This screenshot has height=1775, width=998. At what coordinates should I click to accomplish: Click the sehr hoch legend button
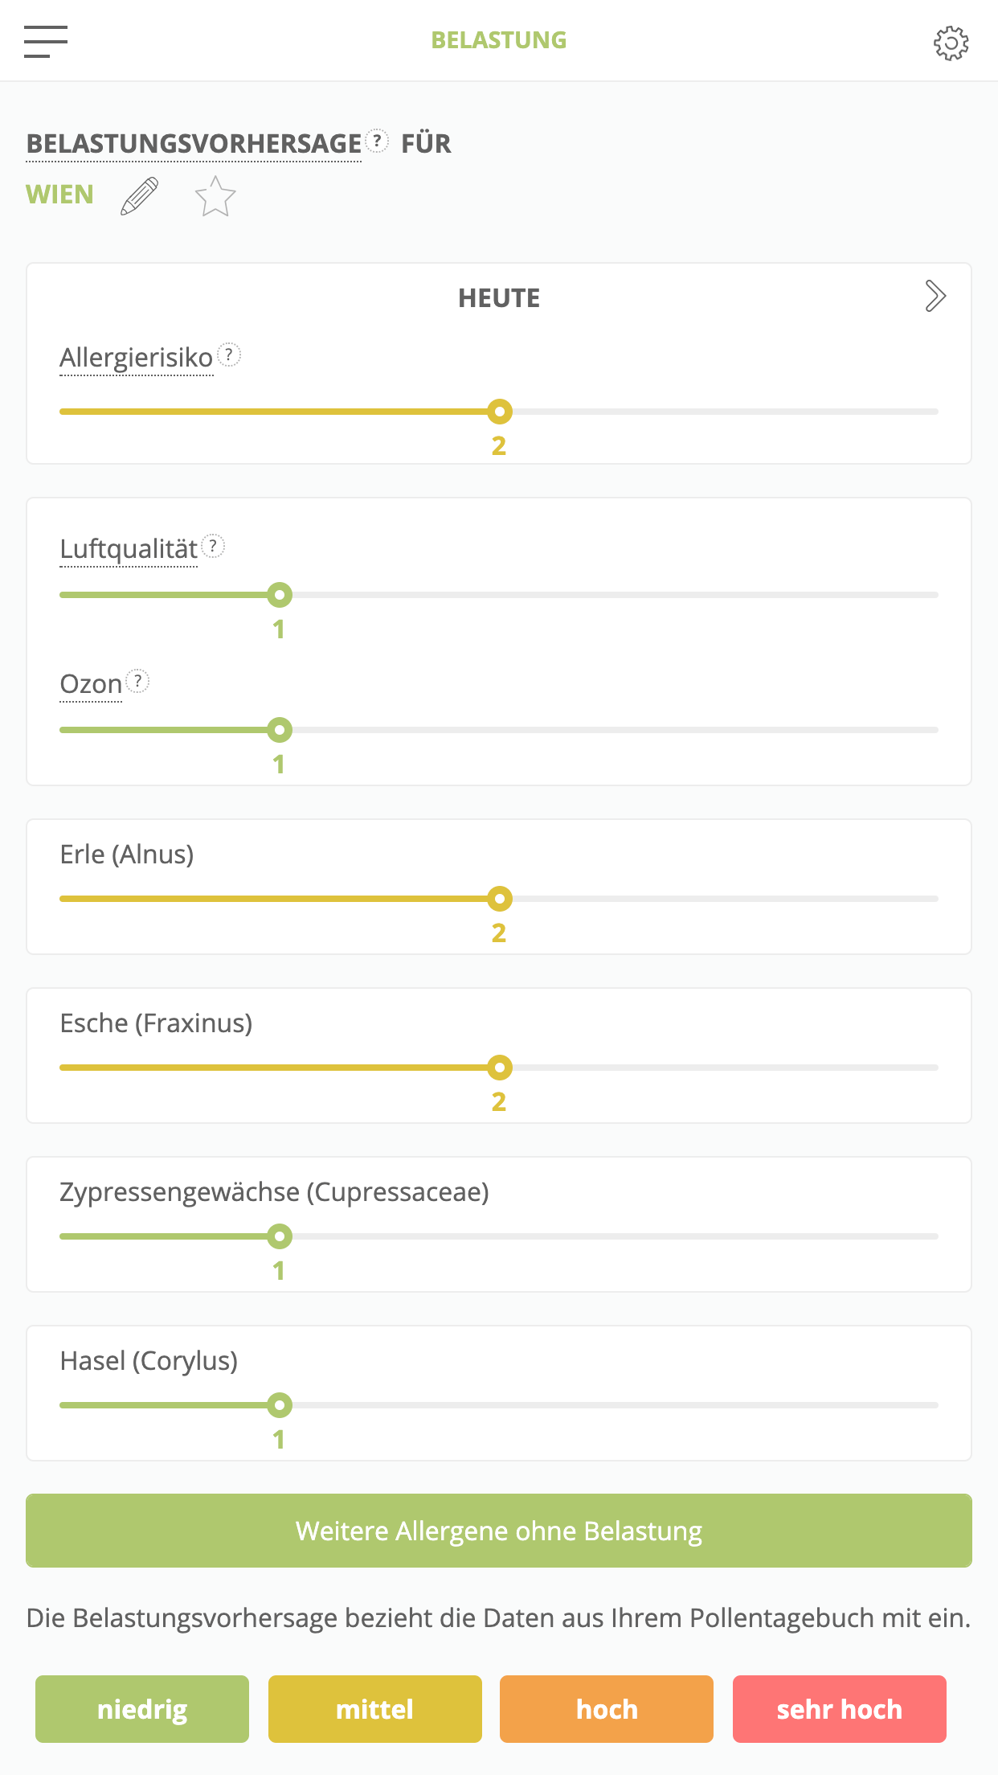click(840, 1709)
